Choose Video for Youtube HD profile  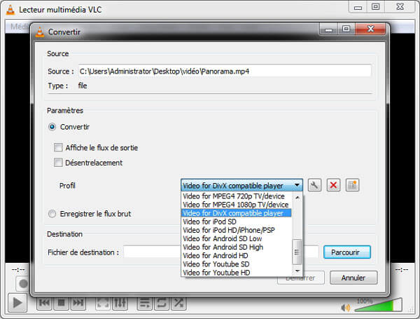237,273
